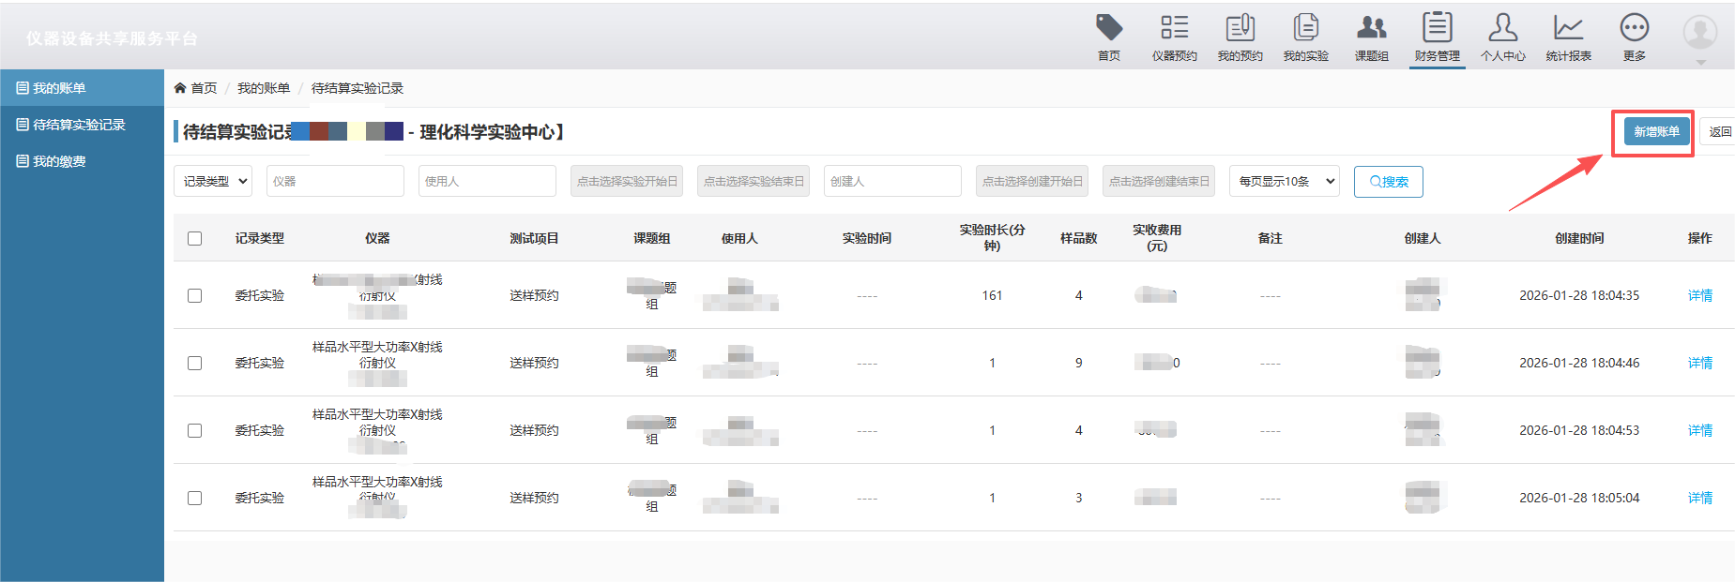Expand the 记录类型 dropdown filter
This screenshot has width=1735, height=582.
click(x=214, y=182)
